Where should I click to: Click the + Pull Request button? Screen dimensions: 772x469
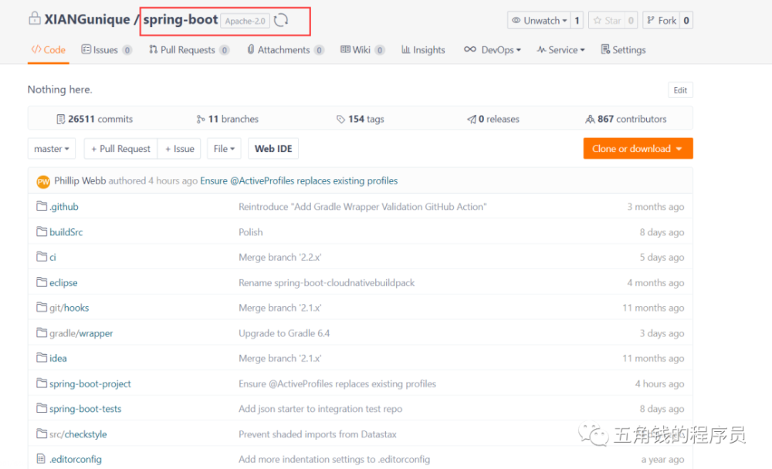tap(120, 149)
